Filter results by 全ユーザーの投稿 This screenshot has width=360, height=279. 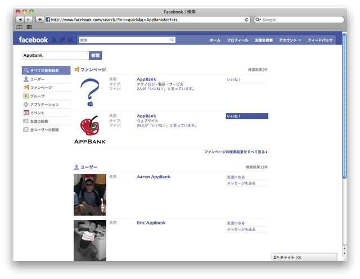click(x=46, y=130)
